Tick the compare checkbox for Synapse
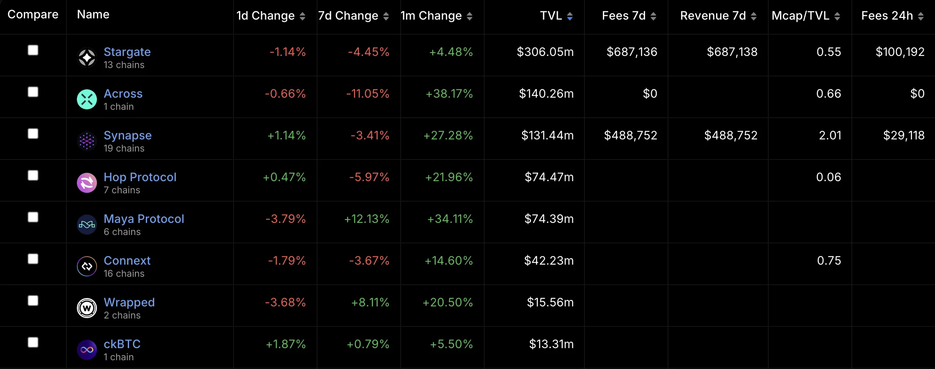This screenshot has height=369, width=935. click(33, 134)
